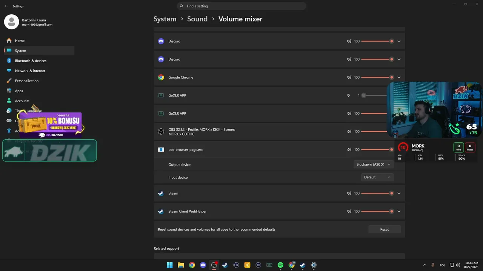483x271 pixels.
Task: Expand the Steam mixer row
Action: [x=399, y=193]
